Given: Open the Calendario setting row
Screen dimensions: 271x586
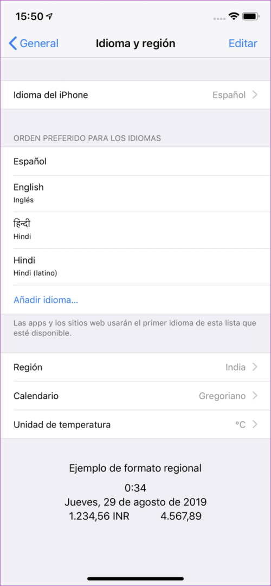Looking at the screenshot, I should (x=135, y=396).
